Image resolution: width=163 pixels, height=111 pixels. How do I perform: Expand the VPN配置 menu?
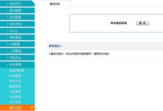click(17, 44)
